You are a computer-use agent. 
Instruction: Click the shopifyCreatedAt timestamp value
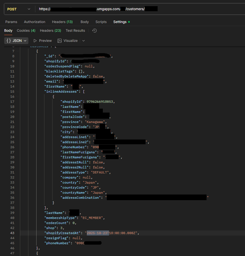coord(112,233)
